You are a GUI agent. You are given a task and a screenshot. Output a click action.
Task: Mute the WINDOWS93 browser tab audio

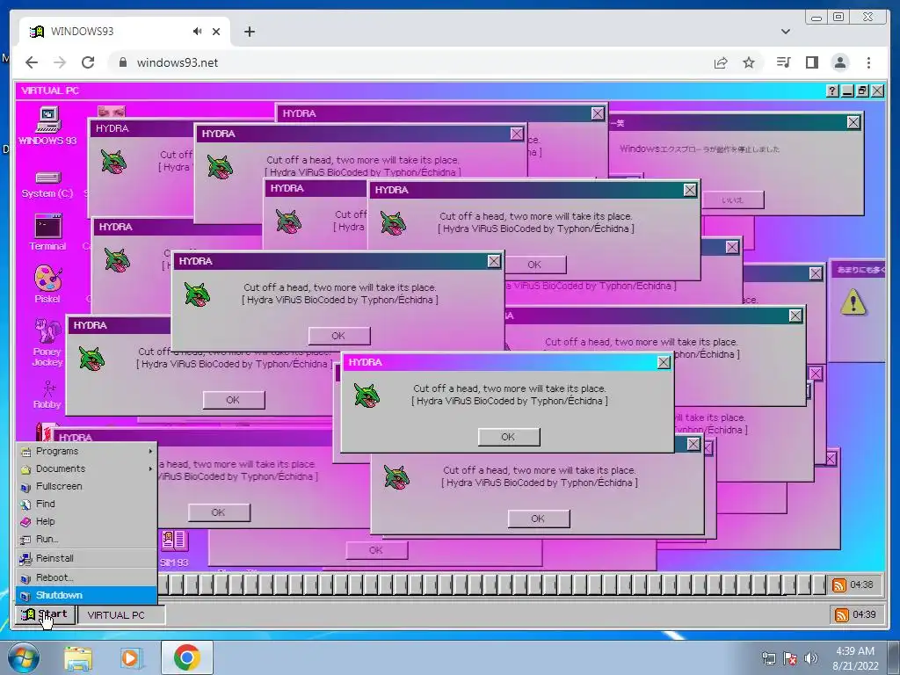click(198, 32)
